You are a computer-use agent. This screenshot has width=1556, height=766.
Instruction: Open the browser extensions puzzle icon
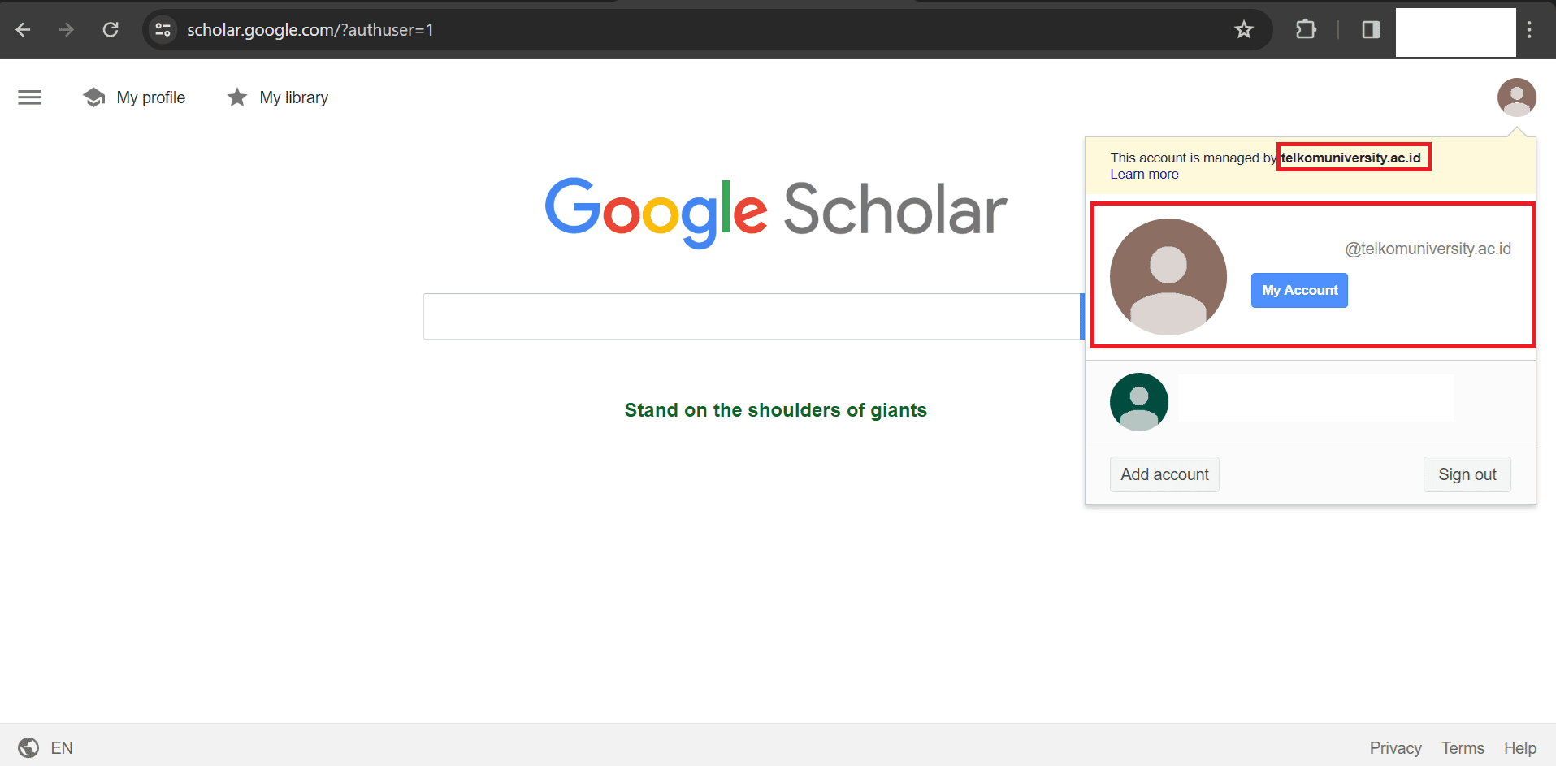pyautogui.click(x=1306, y=30)
